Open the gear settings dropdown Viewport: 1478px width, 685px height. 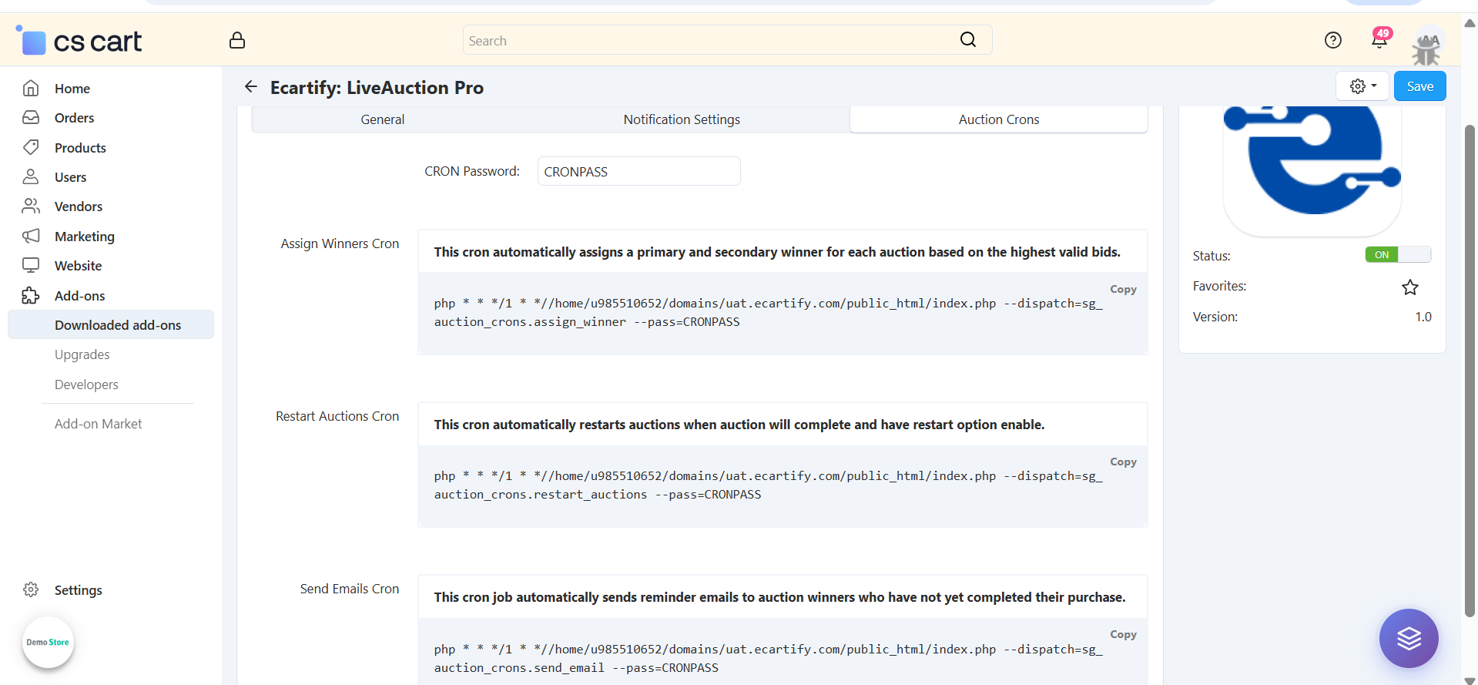click(x=1362, y=86)
